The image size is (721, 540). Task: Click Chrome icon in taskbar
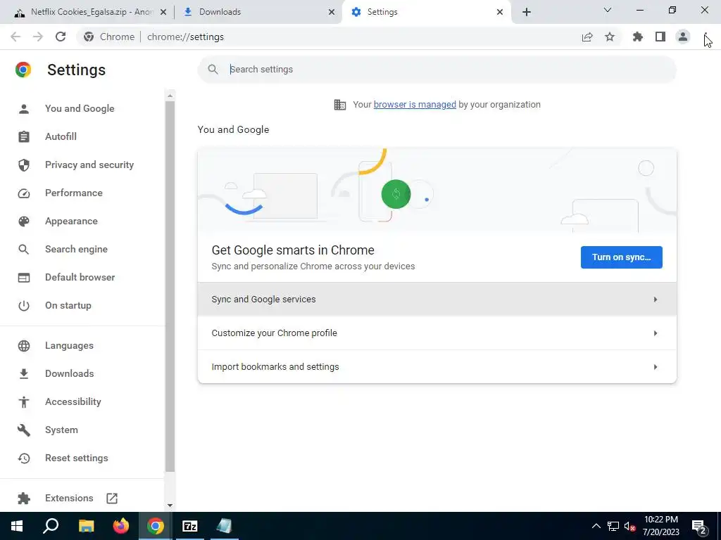click(156, 526)
